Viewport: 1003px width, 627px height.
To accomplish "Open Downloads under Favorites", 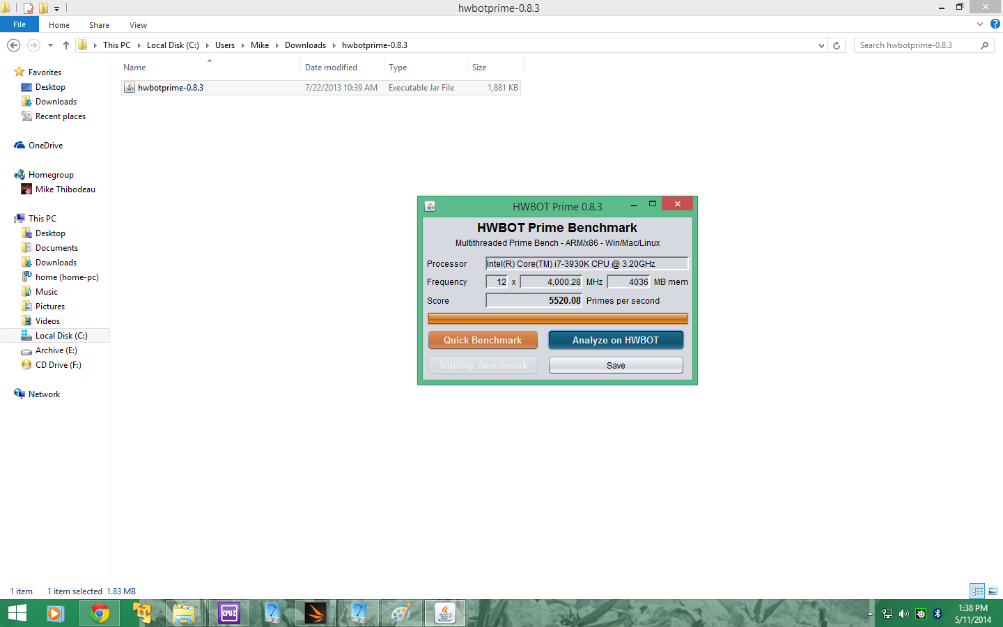I will pos(56,102).
